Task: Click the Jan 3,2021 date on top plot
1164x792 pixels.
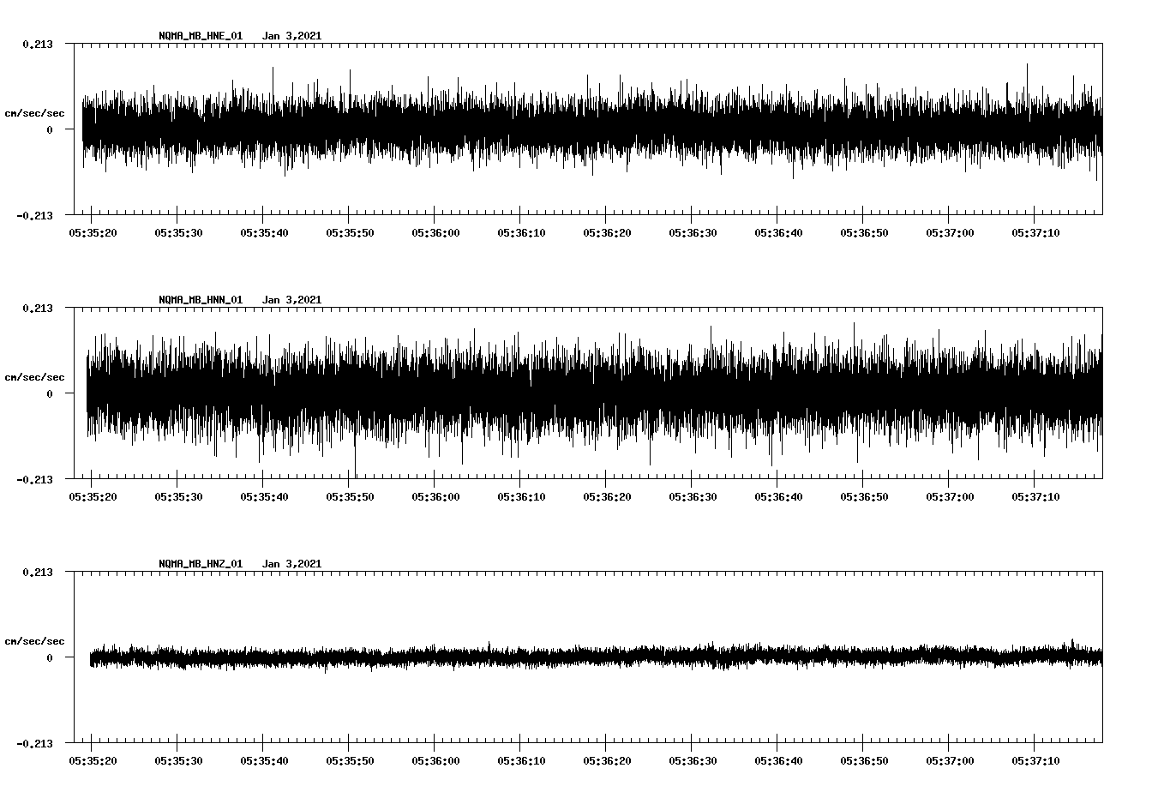Action: pyautogui.click(x=293, y=36)
